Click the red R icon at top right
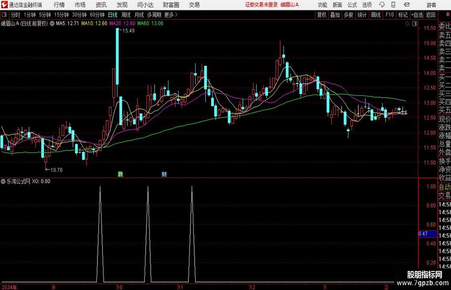Screen dimensions: 451x290 [x=448, y=14]
